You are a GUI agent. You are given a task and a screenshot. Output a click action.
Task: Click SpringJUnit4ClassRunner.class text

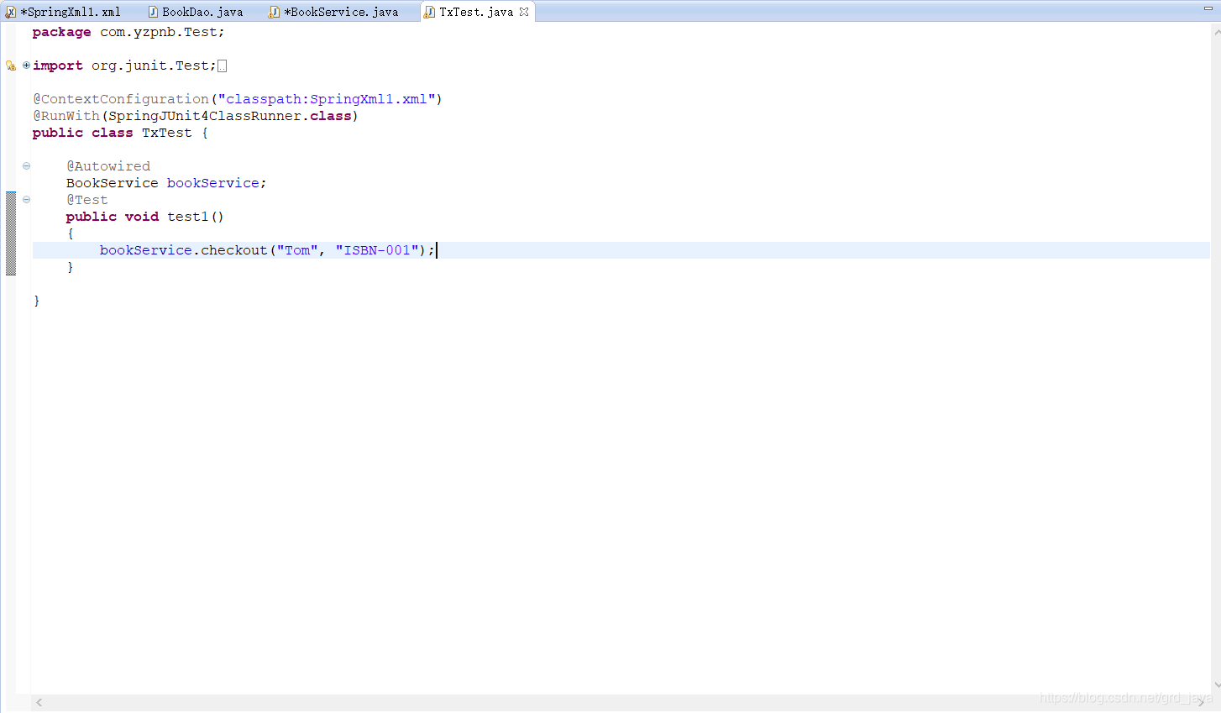click(230, 116)
